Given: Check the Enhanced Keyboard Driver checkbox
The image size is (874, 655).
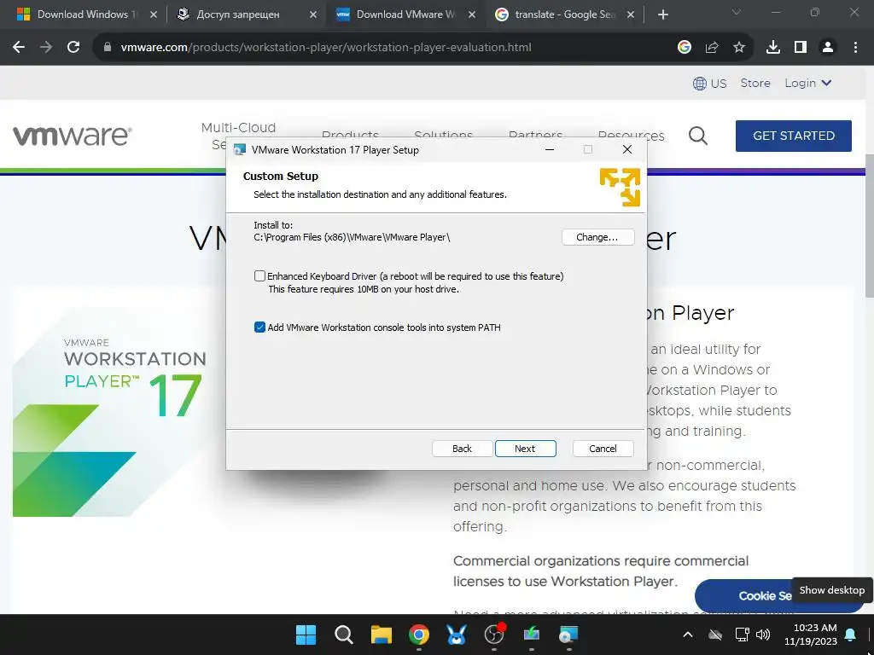Looking at the screenshot, I should 259,275.
